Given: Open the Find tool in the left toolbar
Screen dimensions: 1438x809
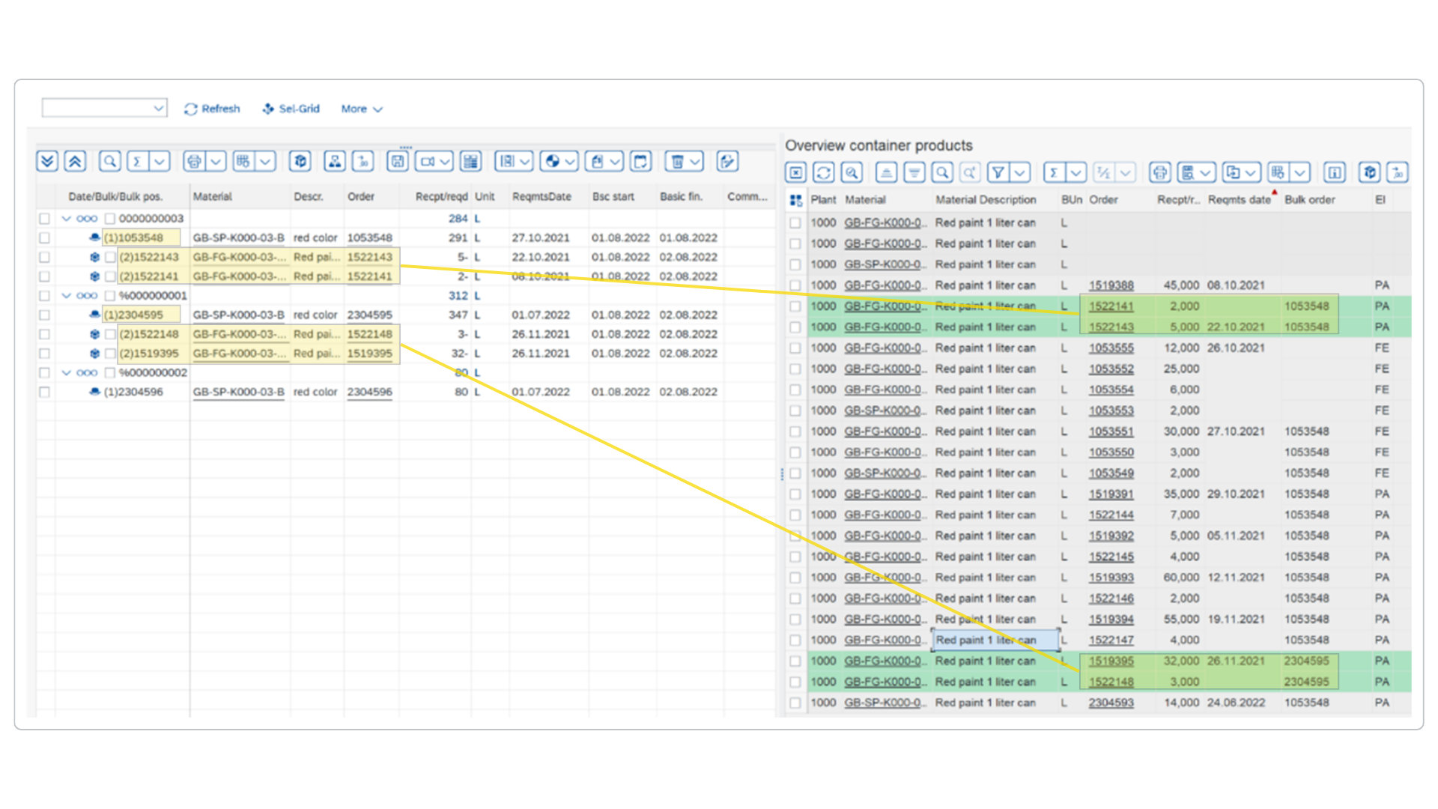Looking at the screenshot, I should point(109,161).
